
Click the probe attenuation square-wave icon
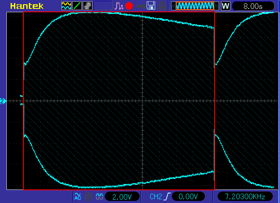[99, 197]
